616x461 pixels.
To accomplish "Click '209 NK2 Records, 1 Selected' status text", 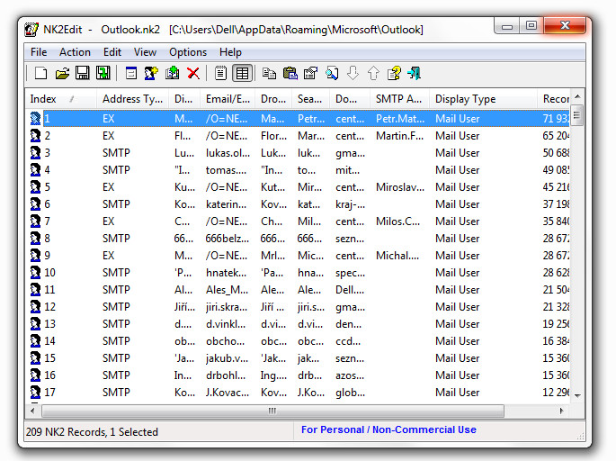I will tap(92, 432).
